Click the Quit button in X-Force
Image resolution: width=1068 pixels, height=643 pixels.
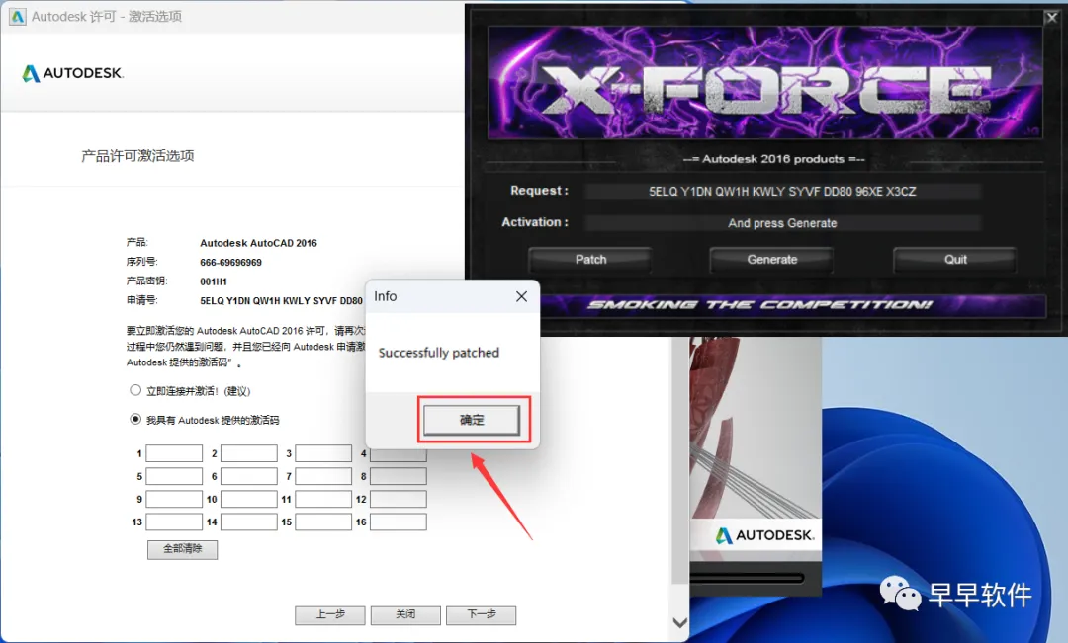[x=955, y=259]
